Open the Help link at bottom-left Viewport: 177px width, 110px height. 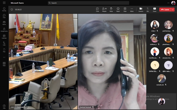pos(4,106)
